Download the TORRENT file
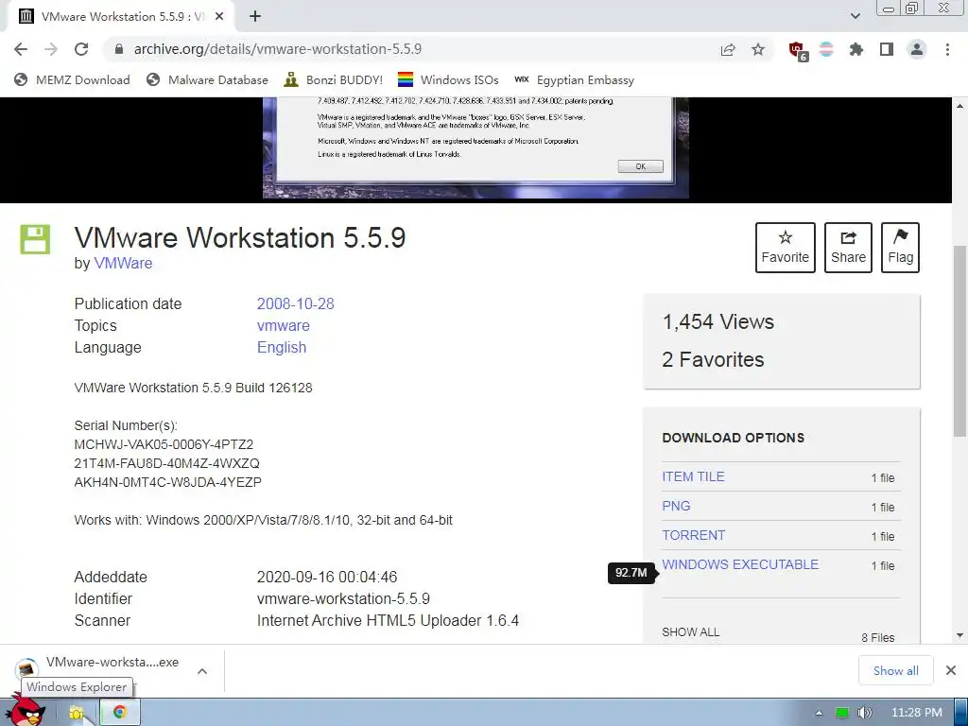 pos(693,535)
